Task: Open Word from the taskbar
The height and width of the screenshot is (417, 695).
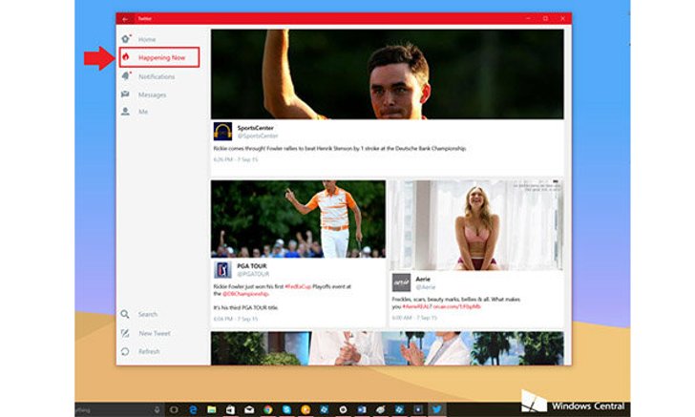Action: 362,410
